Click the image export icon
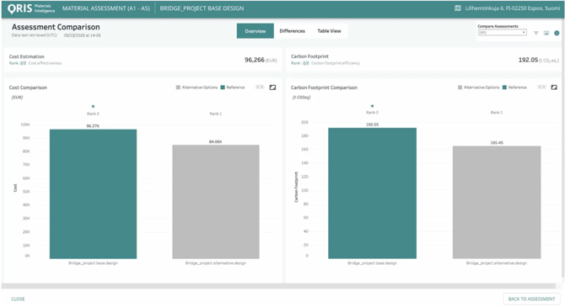Image resolution: width=565 pixels, height=307 pixels. click(546, 33)
